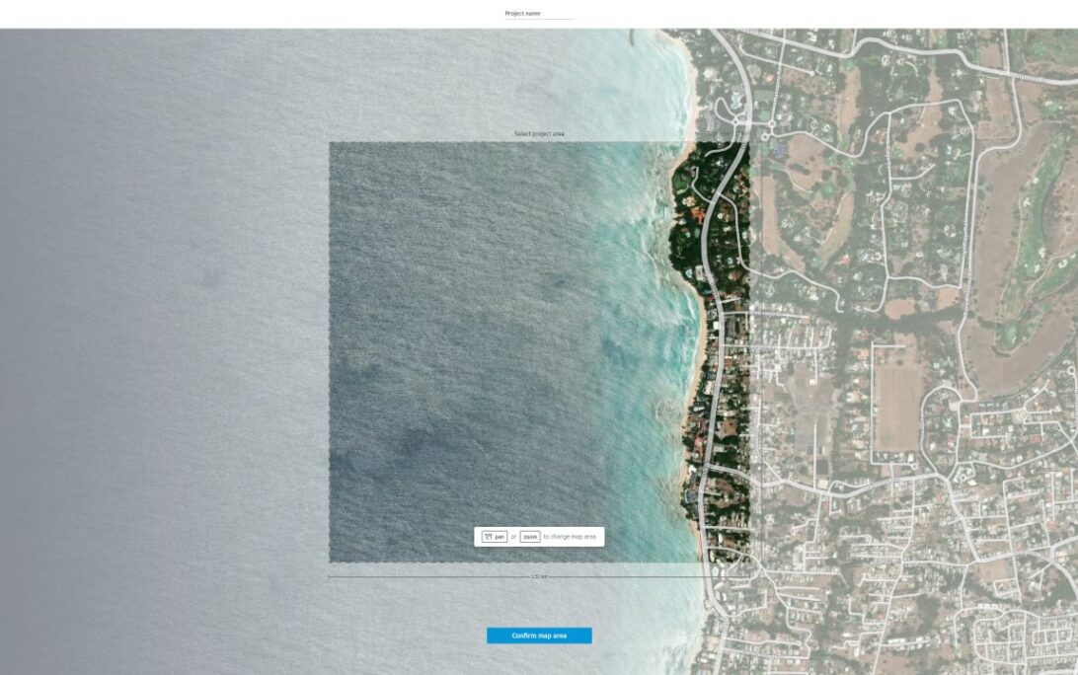Click the large brown rectangular field on the map

coord(898,407)
